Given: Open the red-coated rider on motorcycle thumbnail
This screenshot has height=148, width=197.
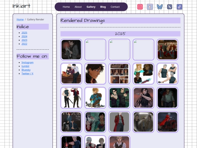Looking at the screenshot, I should [x=167, y=122].
